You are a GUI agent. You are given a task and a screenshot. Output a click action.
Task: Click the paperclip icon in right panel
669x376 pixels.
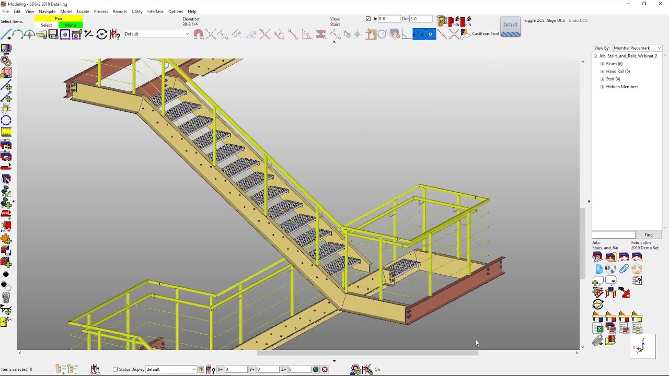pyautogui.click(x=624, y=269)
